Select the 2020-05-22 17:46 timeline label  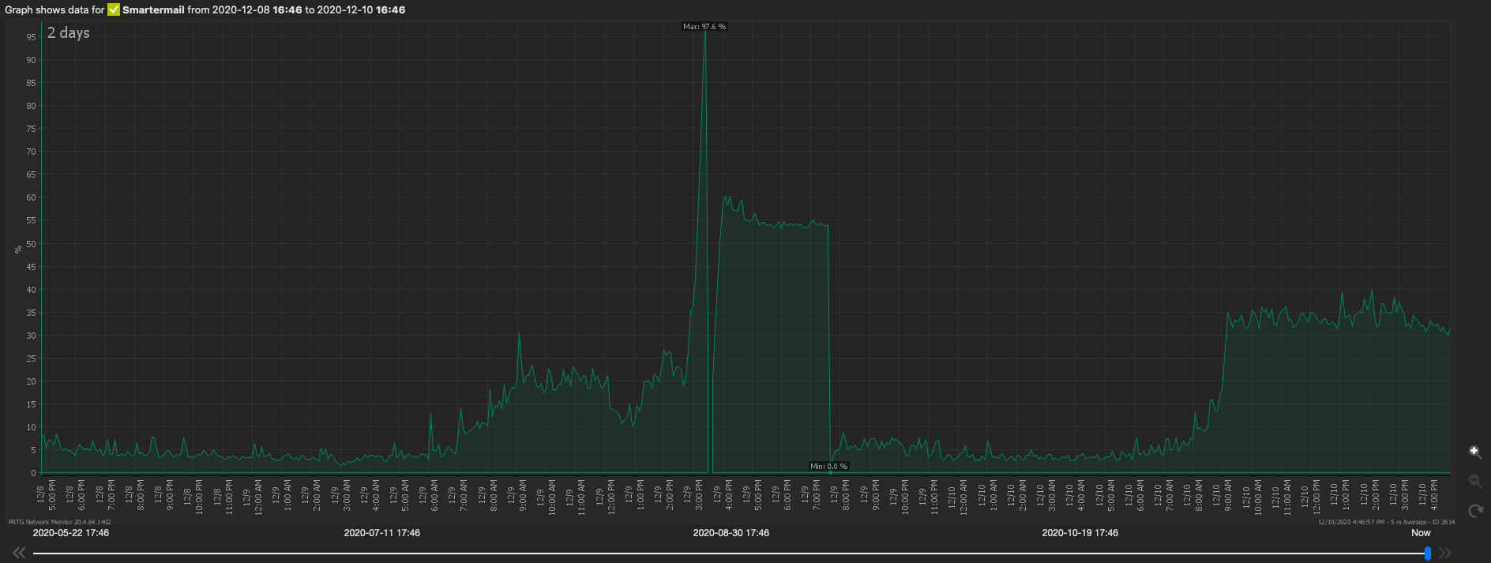(x=71, y=533)
